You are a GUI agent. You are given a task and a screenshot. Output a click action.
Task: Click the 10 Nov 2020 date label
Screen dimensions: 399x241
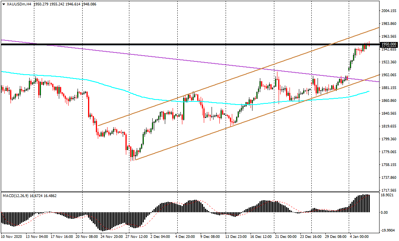click(x=11, y=236)
